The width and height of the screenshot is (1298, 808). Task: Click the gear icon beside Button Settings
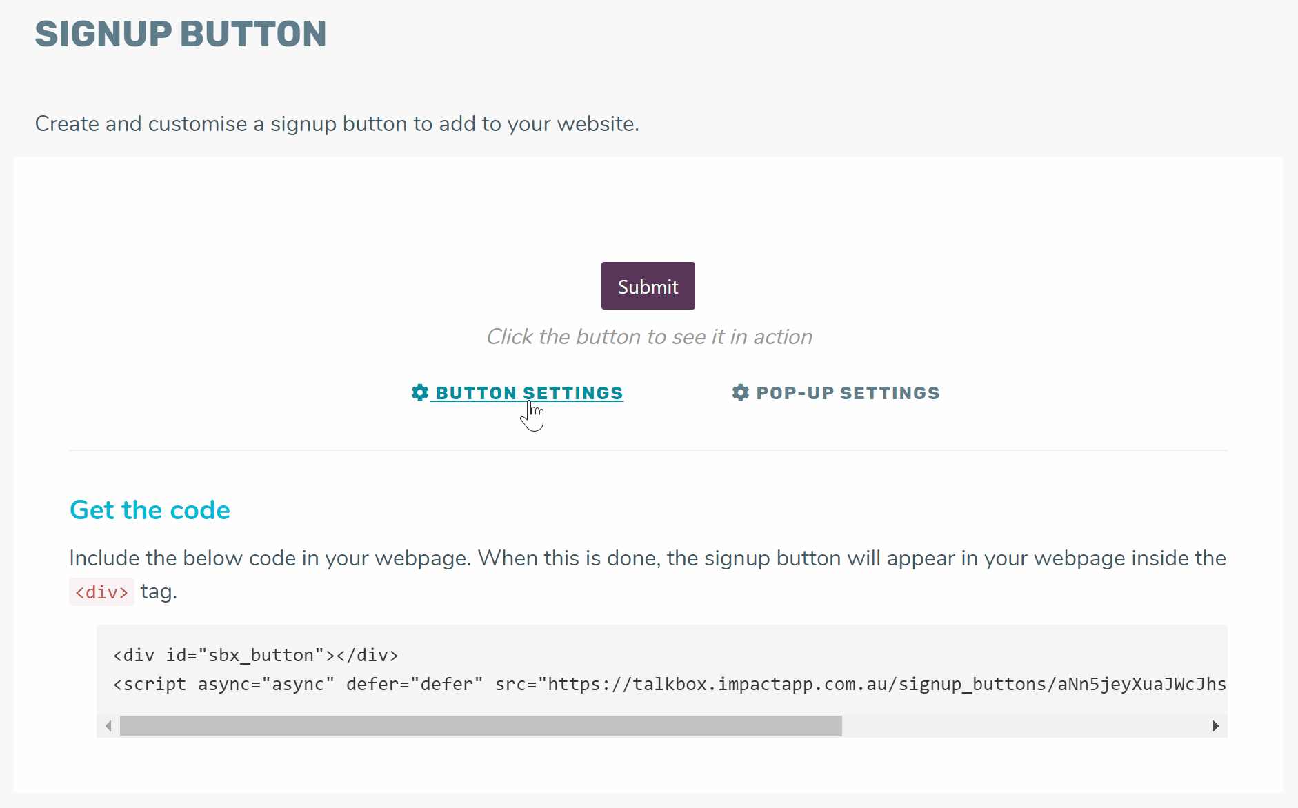tap(420, 392)
